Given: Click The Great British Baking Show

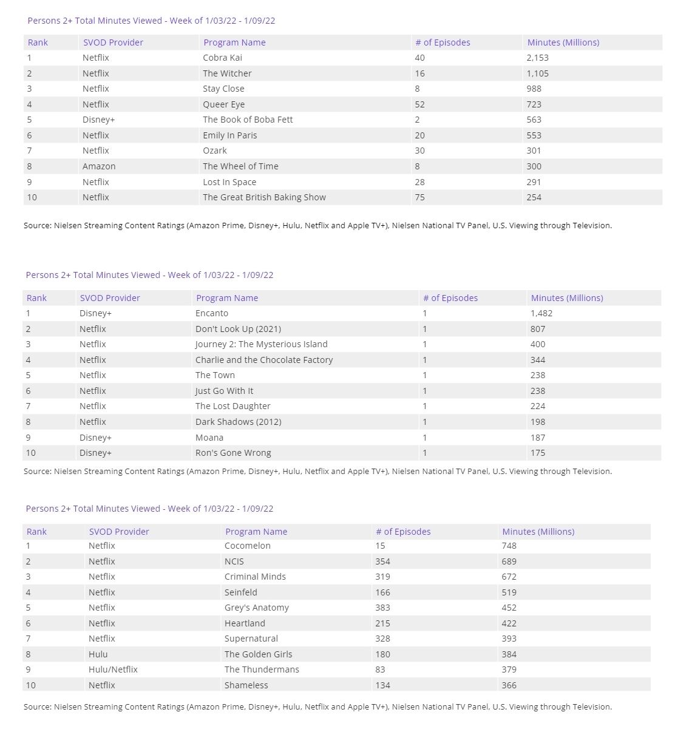Looking at the screenshot, I should coord(264,197).
